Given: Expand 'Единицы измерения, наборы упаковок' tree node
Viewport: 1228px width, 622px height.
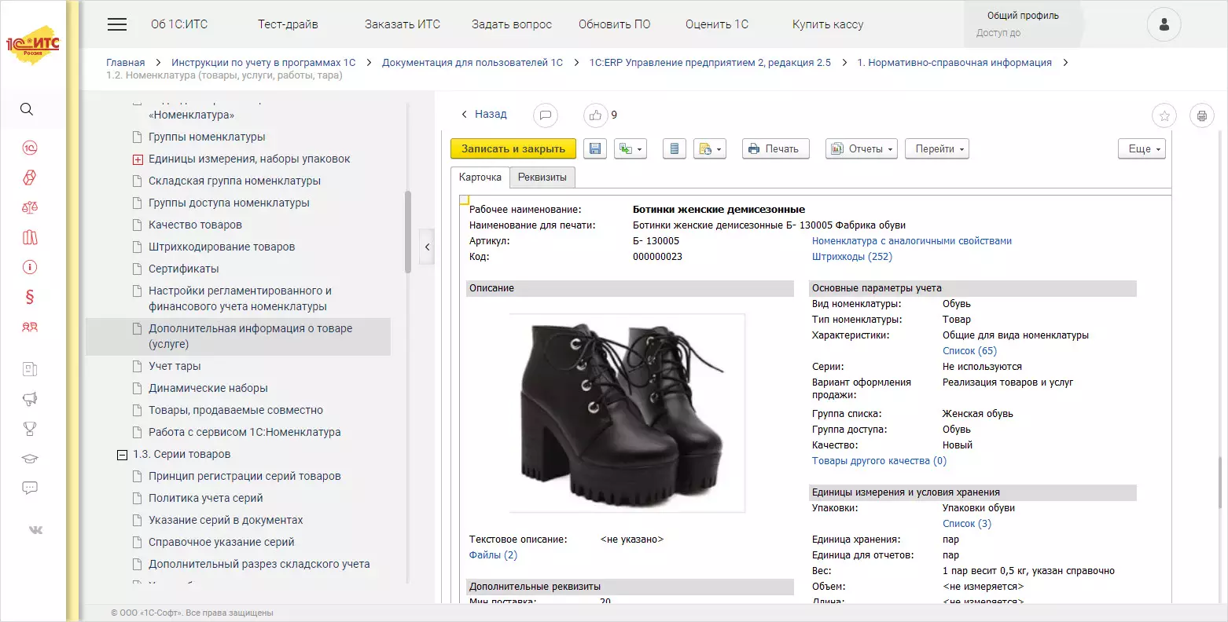Looking at the screenshot, I should 138,159.
